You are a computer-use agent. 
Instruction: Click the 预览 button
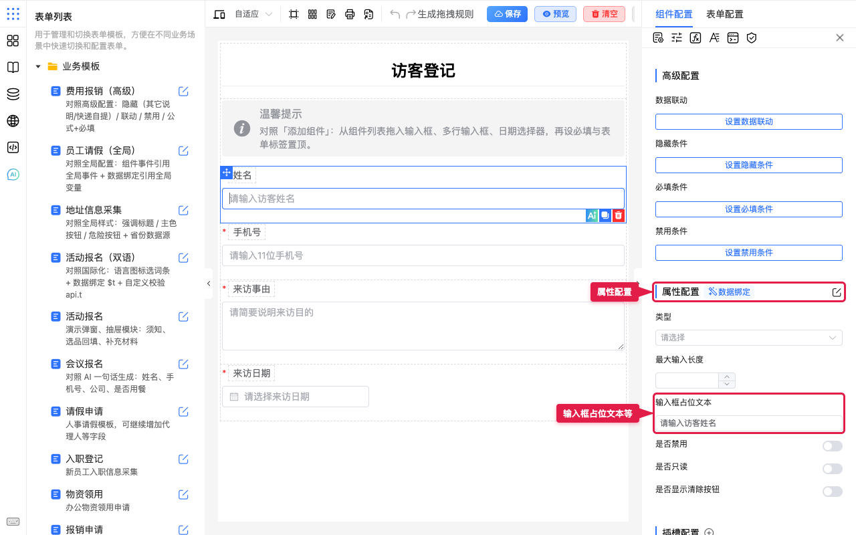point(555,14)
